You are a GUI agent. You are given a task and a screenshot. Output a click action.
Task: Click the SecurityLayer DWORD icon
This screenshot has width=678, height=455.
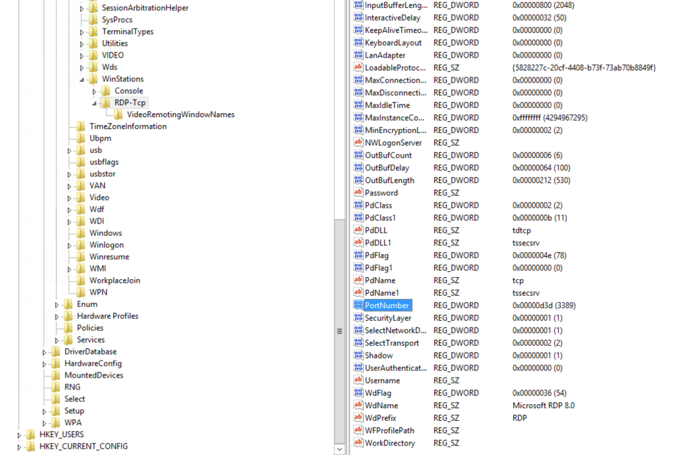click(x=358, y=317)
